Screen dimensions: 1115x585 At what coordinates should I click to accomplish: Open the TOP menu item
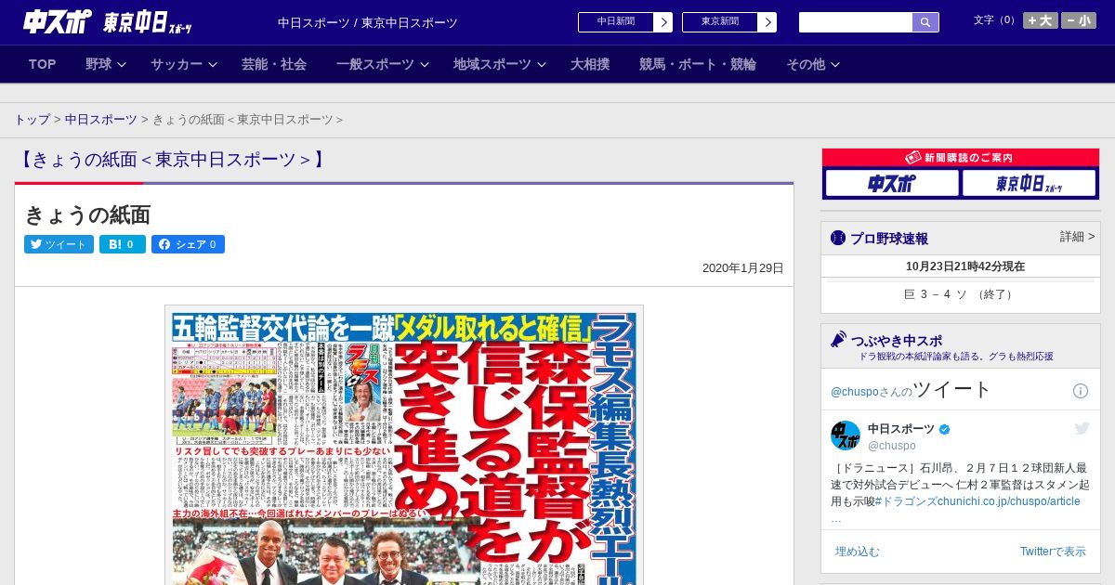(x=43, y=64)
